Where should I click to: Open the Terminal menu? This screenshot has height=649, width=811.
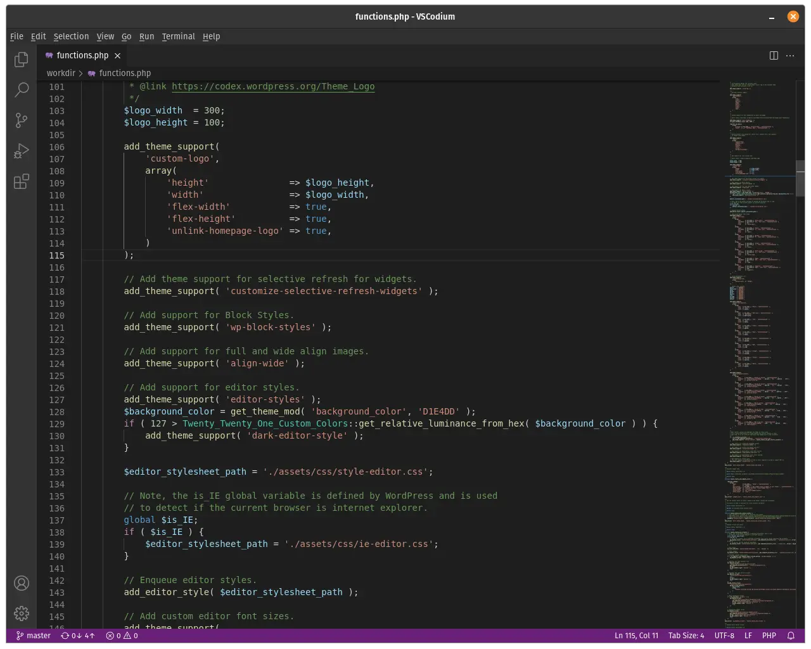pyautogui.click(x=178, y=37)
